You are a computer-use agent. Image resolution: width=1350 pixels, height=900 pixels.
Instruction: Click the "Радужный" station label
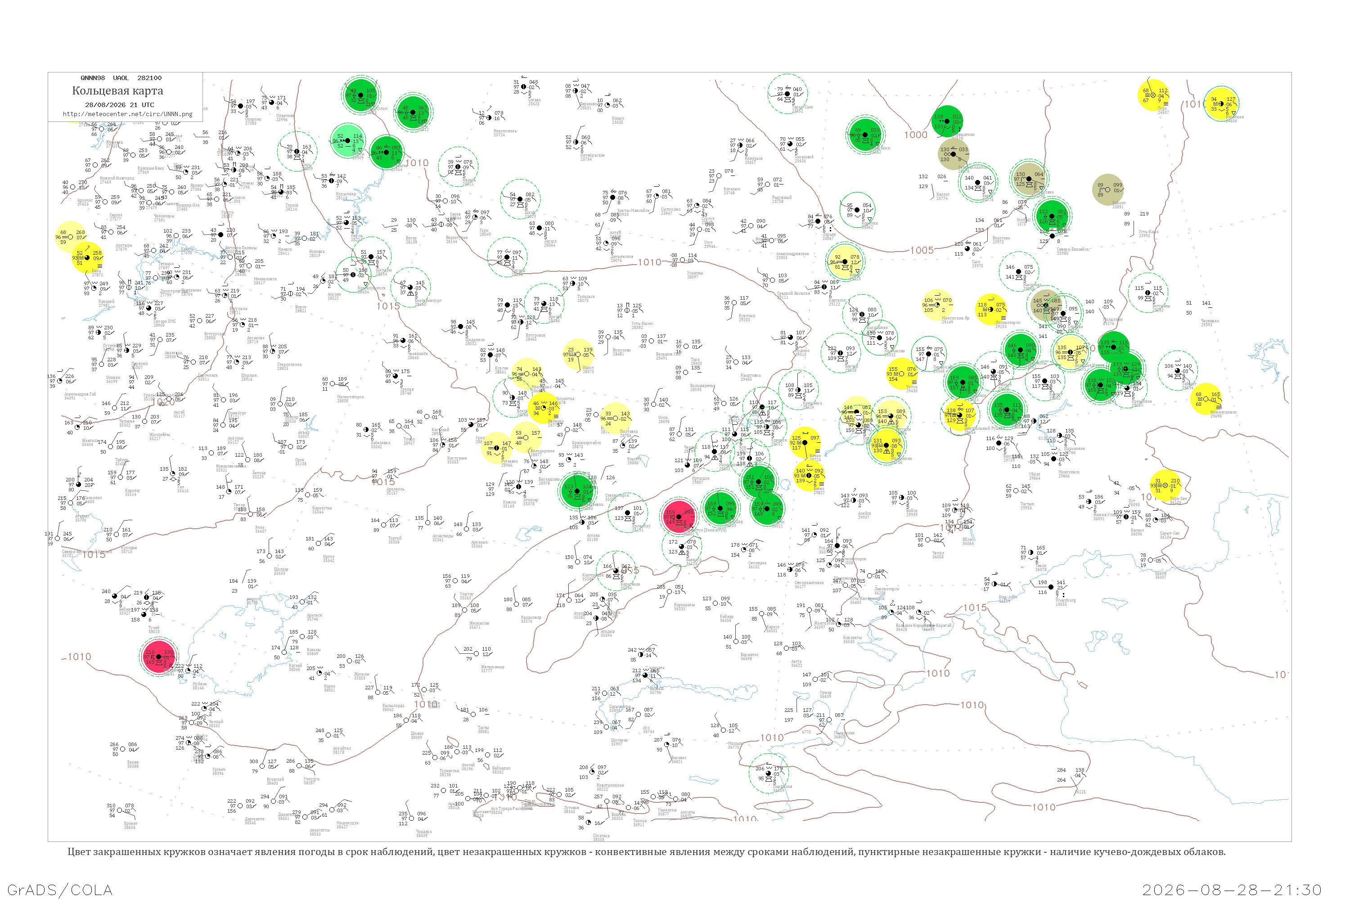782,198
